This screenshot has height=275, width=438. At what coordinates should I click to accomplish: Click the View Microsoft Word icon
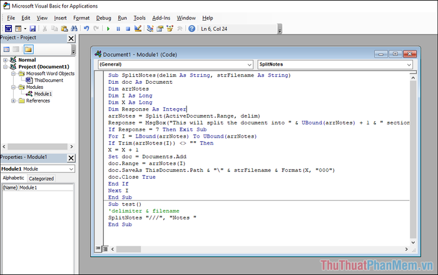[8, 29]
